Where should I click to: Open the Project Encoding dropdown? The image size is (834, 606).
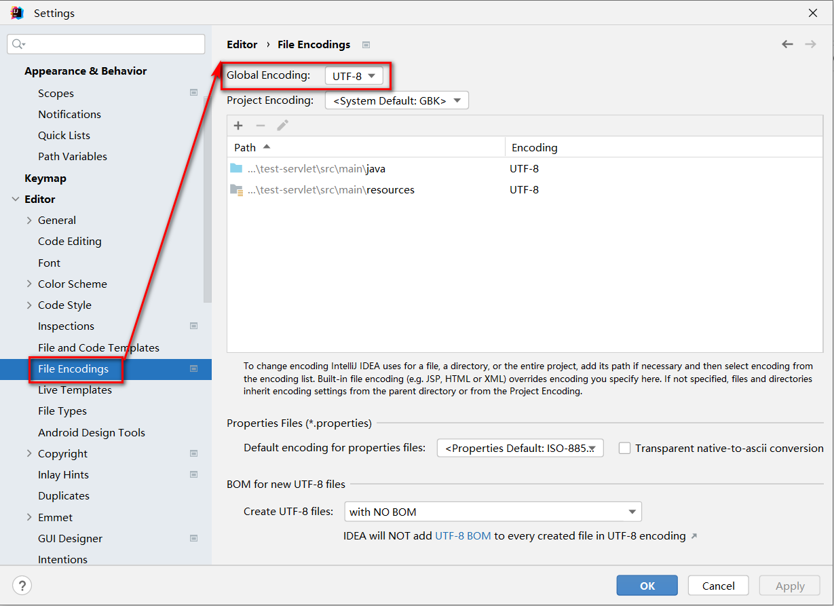[x=396, y=100]
